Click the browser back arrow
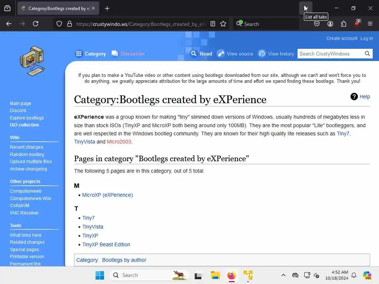Screen dimensions: 379x284 click(x=9, y=24)
